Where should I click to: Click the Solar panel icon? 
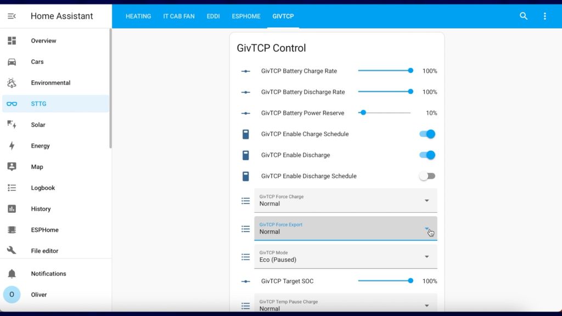coord(12,125)
